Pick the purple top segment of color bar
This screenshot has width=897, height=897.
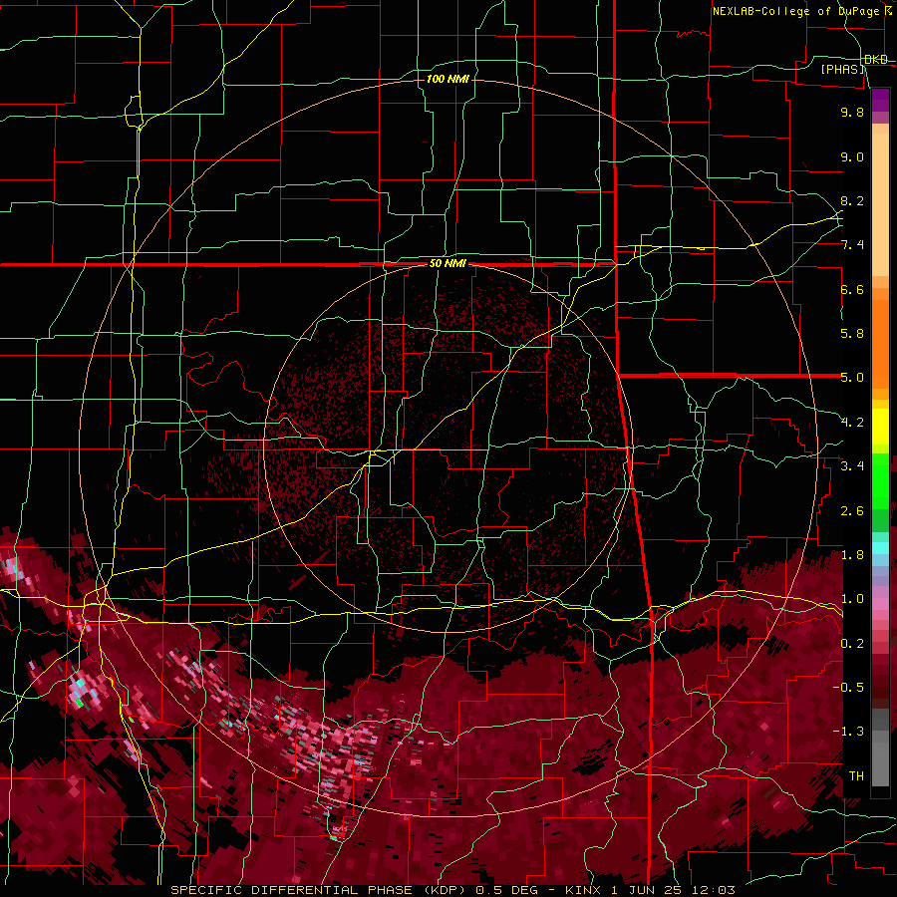pos(880,101)
